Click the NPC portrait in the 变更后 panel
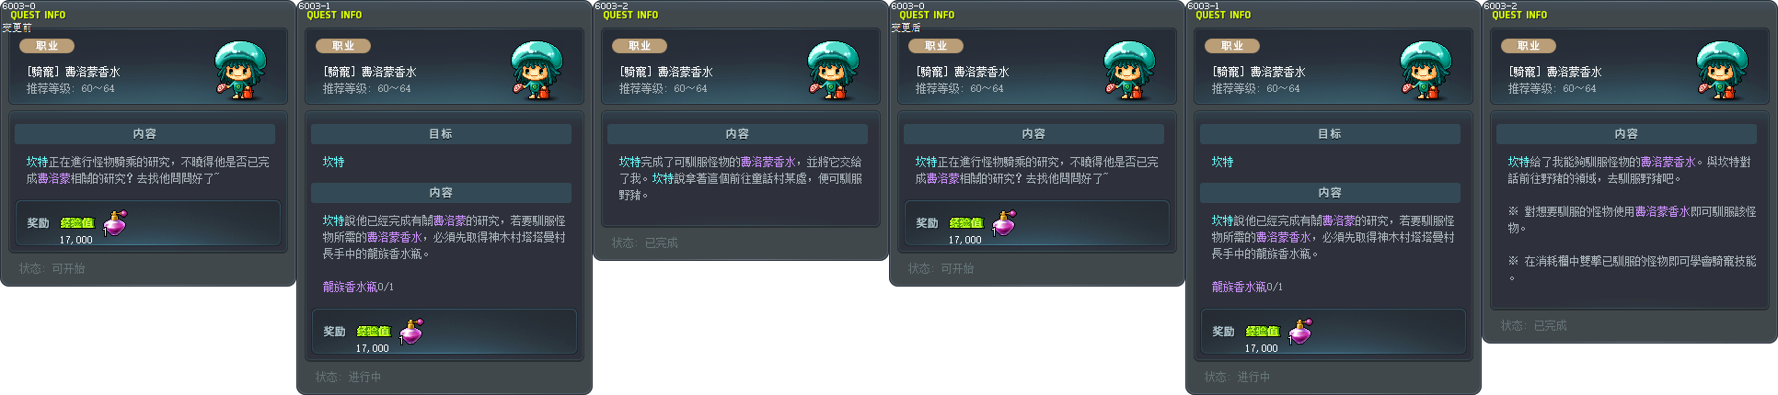This screenshot has height=395, width=1778. tap(1130, 70)
